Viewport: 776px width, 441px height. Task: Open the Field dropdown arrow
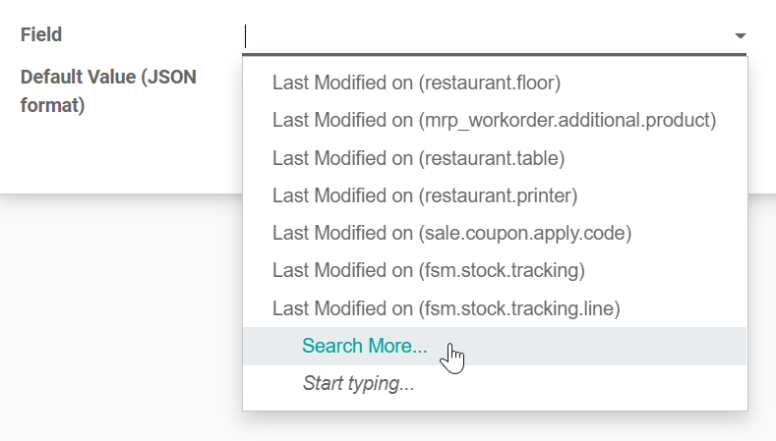(740, 36)
